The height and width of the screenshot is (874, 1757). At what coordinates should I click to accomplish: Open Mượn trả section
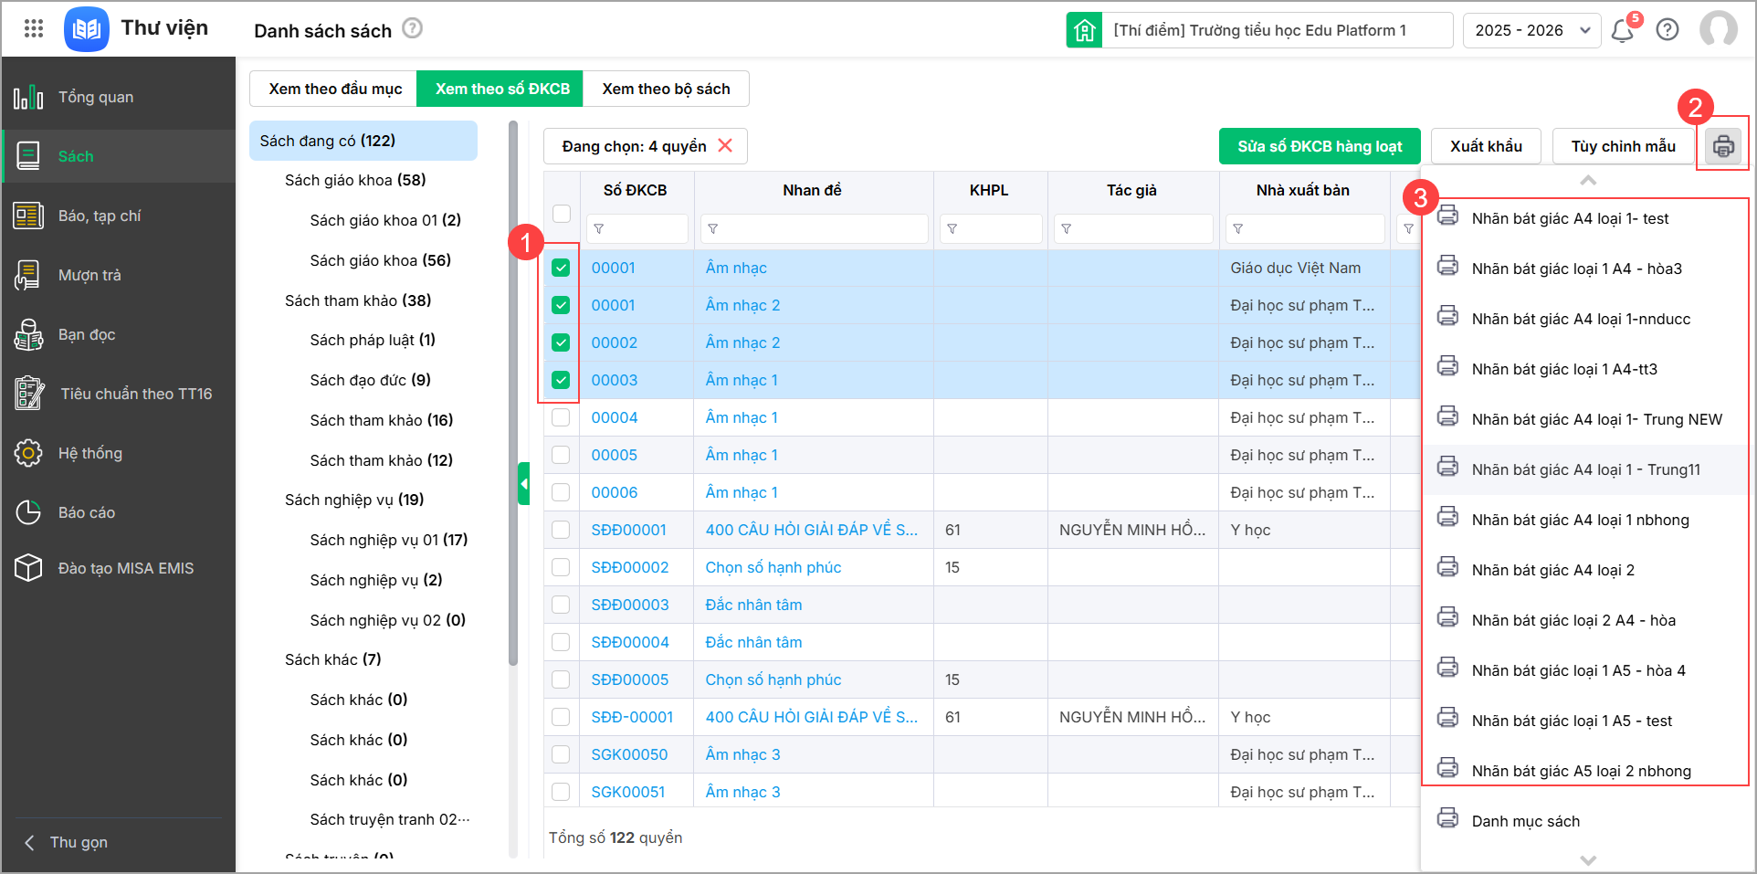click(119, 275)
